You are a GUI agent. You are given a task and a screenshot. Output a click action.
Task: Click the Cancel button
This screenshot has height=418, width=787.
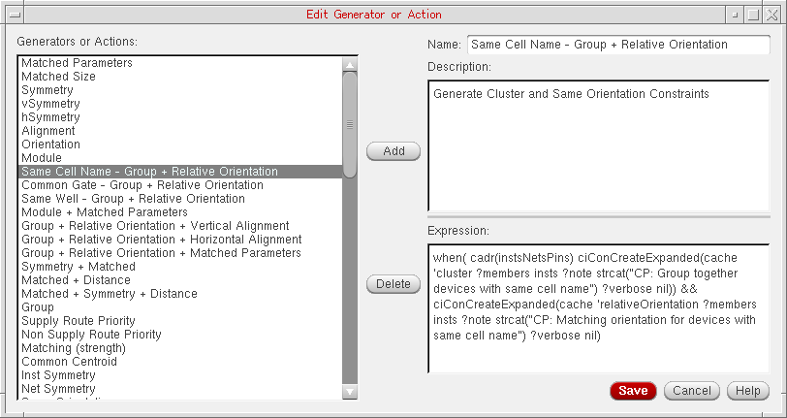pos(692,391)
